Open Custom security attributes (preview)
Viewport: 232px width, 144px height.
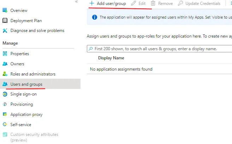click(x=34, y=137)
